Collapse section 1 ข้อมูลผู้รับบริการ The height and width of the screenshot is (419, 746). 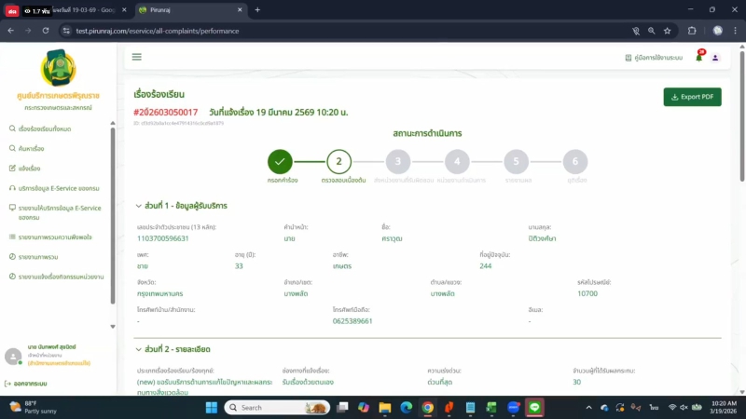tap(138, 205)
